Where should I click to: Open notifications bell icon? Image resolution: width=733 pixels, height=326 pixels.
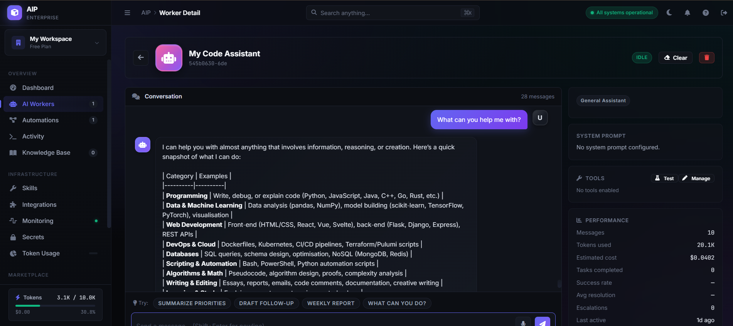(x=687, y=13)
